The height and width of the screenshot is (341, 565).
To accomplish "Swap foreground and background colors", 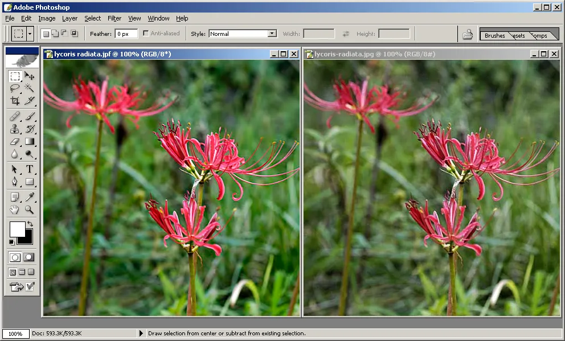I will 30,224.
